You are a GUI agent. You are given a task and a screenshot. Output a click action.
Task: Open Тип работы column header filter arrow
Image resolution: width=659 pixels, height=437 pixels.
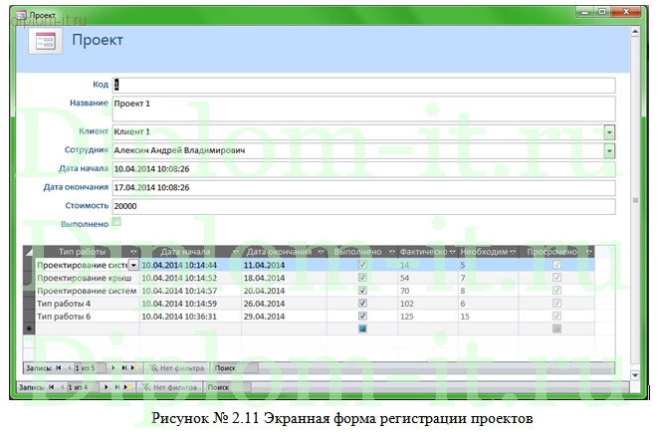click(133, 252)
